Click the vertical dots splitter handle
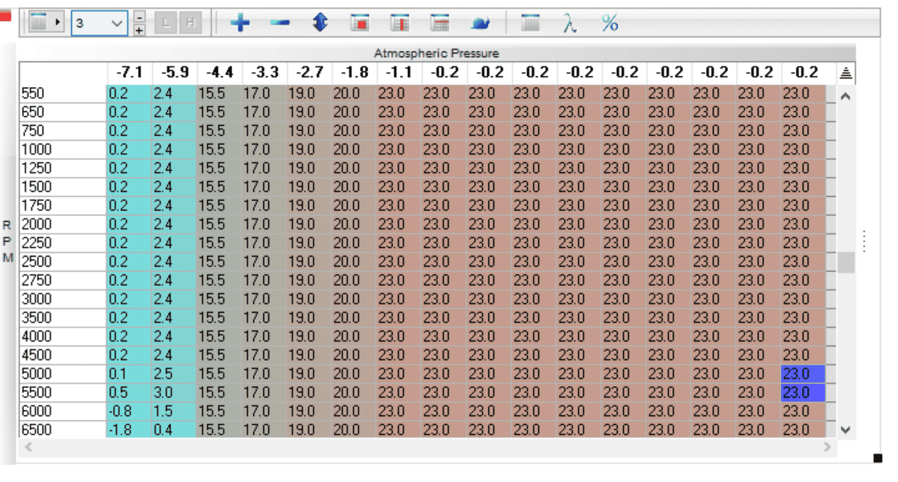This screenshot has height=482, width=898. [x=864, y=241]
